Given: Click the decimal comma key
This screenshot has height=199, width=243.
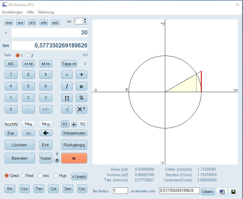Looking at the screenshot, I should coord(28,109).
